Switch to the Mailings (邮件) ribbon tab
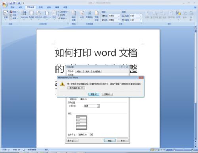The image size is (198, 153). (49, 7)
